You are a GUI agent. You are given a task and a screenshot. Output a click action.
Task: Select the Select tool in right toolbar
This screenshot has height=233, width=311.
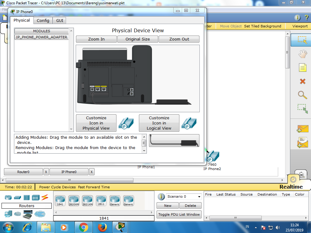[x=302, y=40]
